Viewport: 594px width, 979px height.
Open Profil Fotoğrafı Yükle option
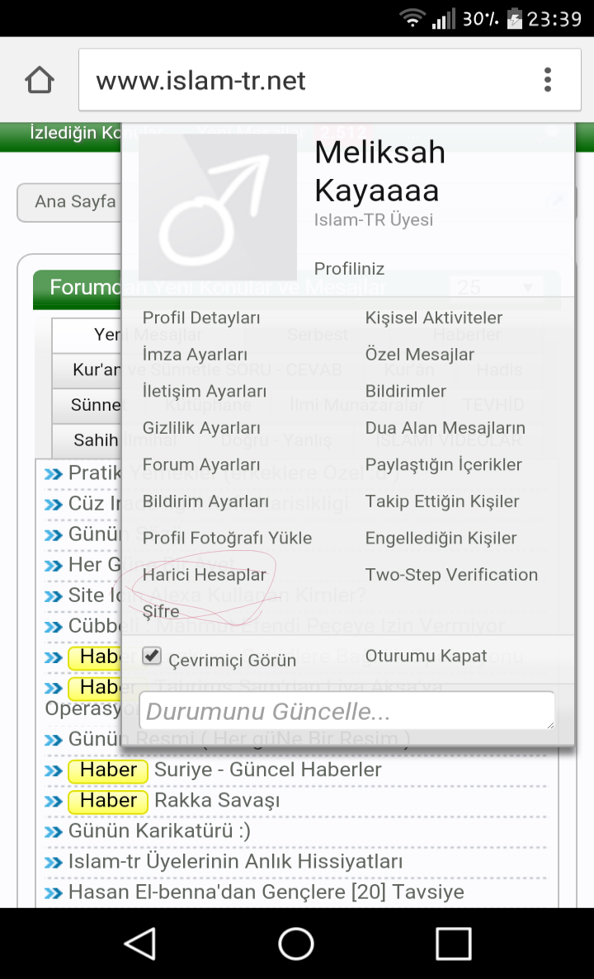(x=227, y=538)
